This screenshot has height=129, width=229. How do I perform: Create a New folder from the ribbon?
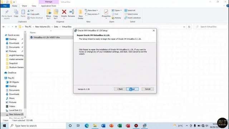click(81, 14)
